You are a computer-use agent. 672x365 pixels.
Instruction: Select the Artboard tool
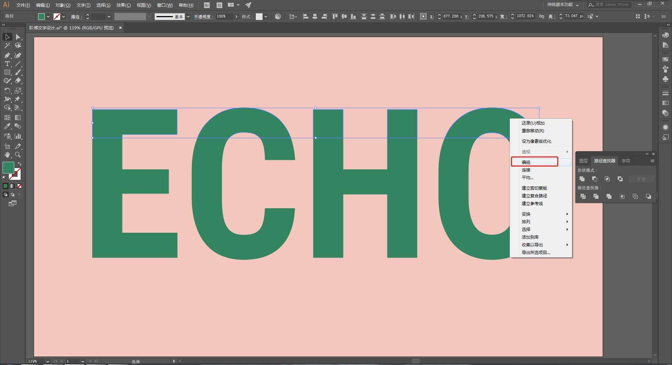tap(7, 146)
